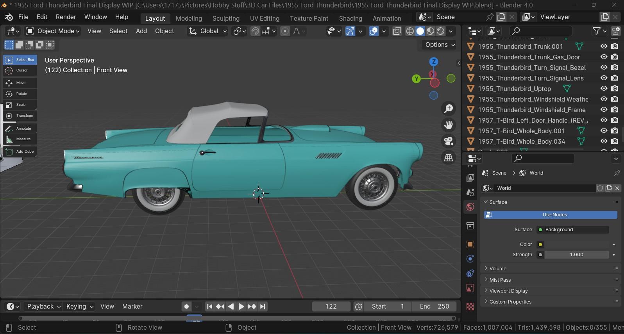Select the Transform tool

pyautogui.click(x=20, y=116)
